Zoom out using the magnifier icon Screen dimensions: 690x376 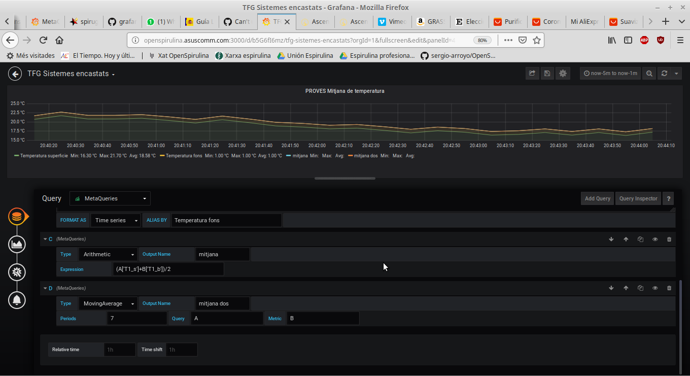click(x=649, y=73)
